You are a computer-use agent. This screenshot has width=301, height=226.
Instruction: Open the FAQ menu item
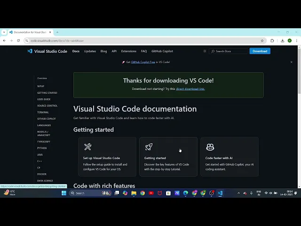click(144, 51)
